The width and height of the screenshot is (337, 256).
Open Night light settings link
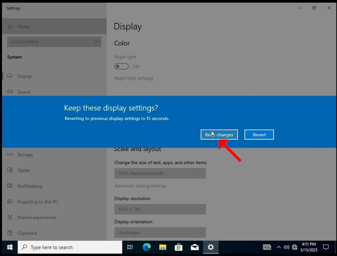pos(134,78)
